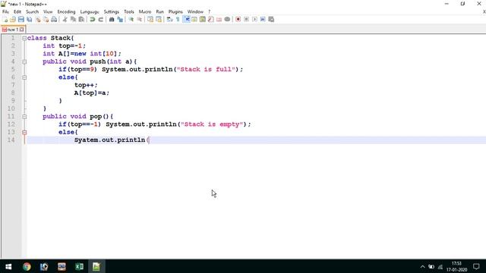Place cursor on 'top++;' line
The width and height of the screenshot is (486, 273).
[x=86, y=85]
